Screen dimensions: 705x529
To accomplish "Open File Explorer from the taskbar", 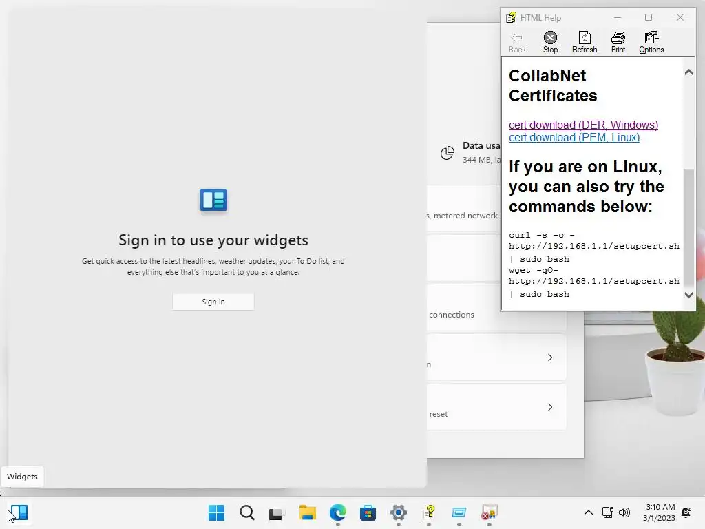I will coord(308,512).
